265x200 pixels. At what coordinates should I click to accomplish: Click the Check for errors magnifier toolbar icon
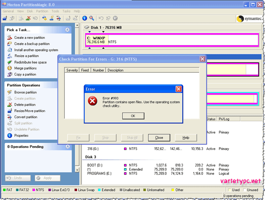pyautogui.click(x=92, y=18)
